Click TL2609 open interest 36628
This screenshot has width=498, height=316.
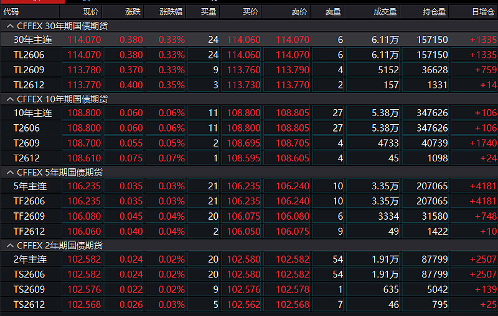pos(435,70)
